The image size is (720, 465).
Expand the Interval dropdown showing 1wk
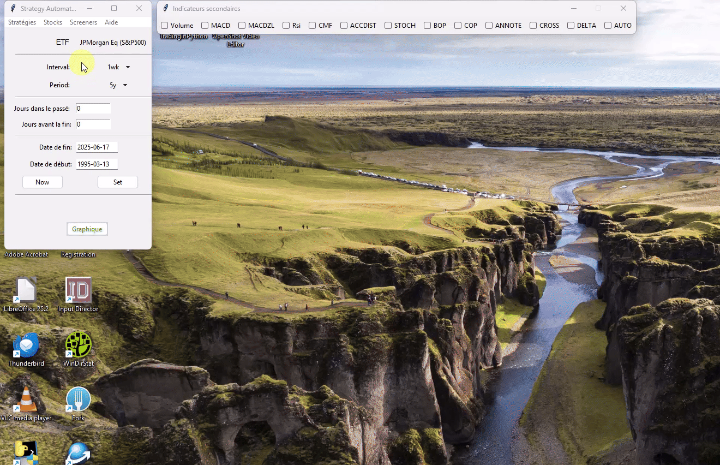(x=119, y=67)
